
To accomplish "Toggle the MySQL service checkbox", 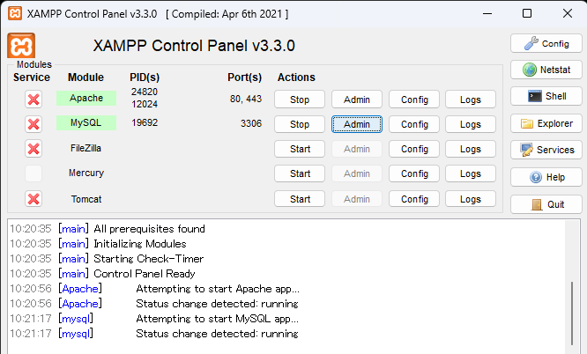I will click(33, 124).
